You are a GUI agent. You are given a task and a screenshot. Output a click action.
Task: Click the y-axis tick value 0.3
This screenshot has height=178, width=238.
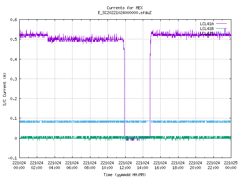(x=13, y=79)
